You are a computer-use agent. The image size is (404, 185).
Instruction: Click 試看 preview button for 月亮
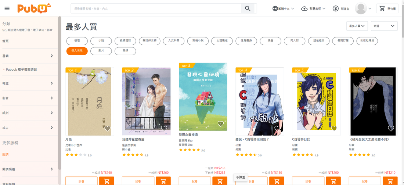tap(82, 181)
